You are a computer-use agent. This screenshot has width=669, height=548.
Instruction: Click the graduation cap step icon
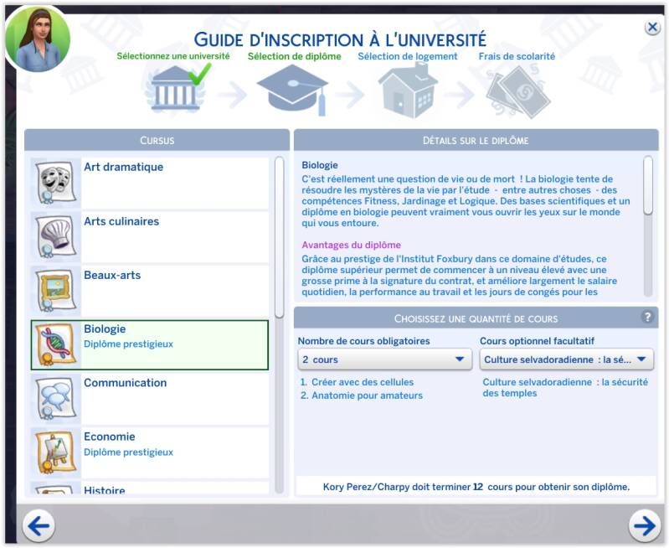[292, 90]
